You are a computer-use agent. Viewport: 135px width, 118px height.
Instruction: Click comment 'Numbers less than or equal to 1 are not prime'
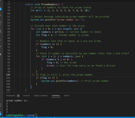click(68, 41)
